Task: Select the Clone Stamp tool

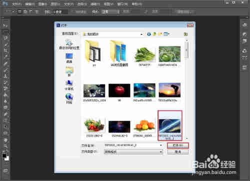Action: [5, 76]
